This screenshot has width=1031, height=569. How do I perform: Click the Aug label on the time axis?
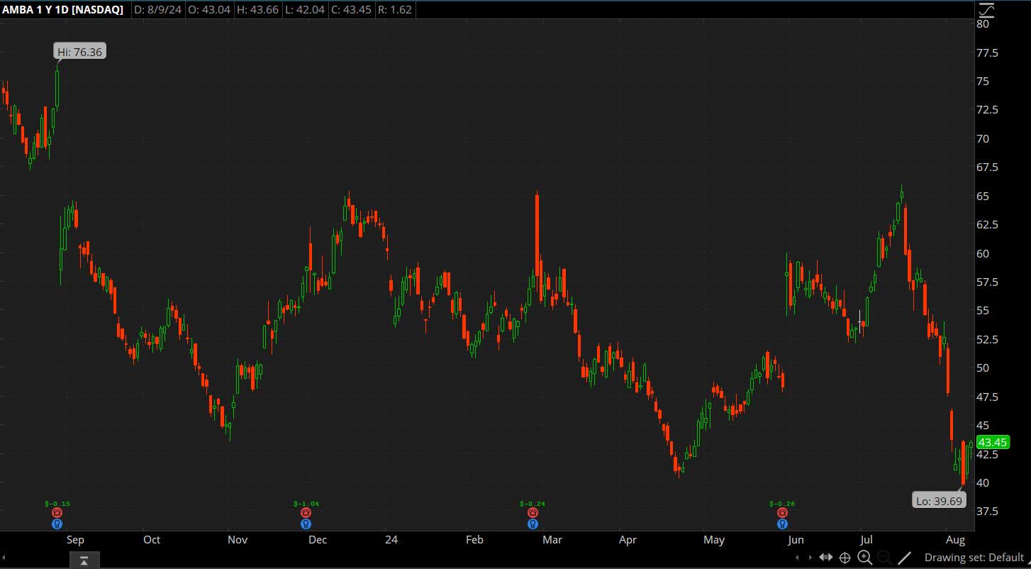[954, 540]
